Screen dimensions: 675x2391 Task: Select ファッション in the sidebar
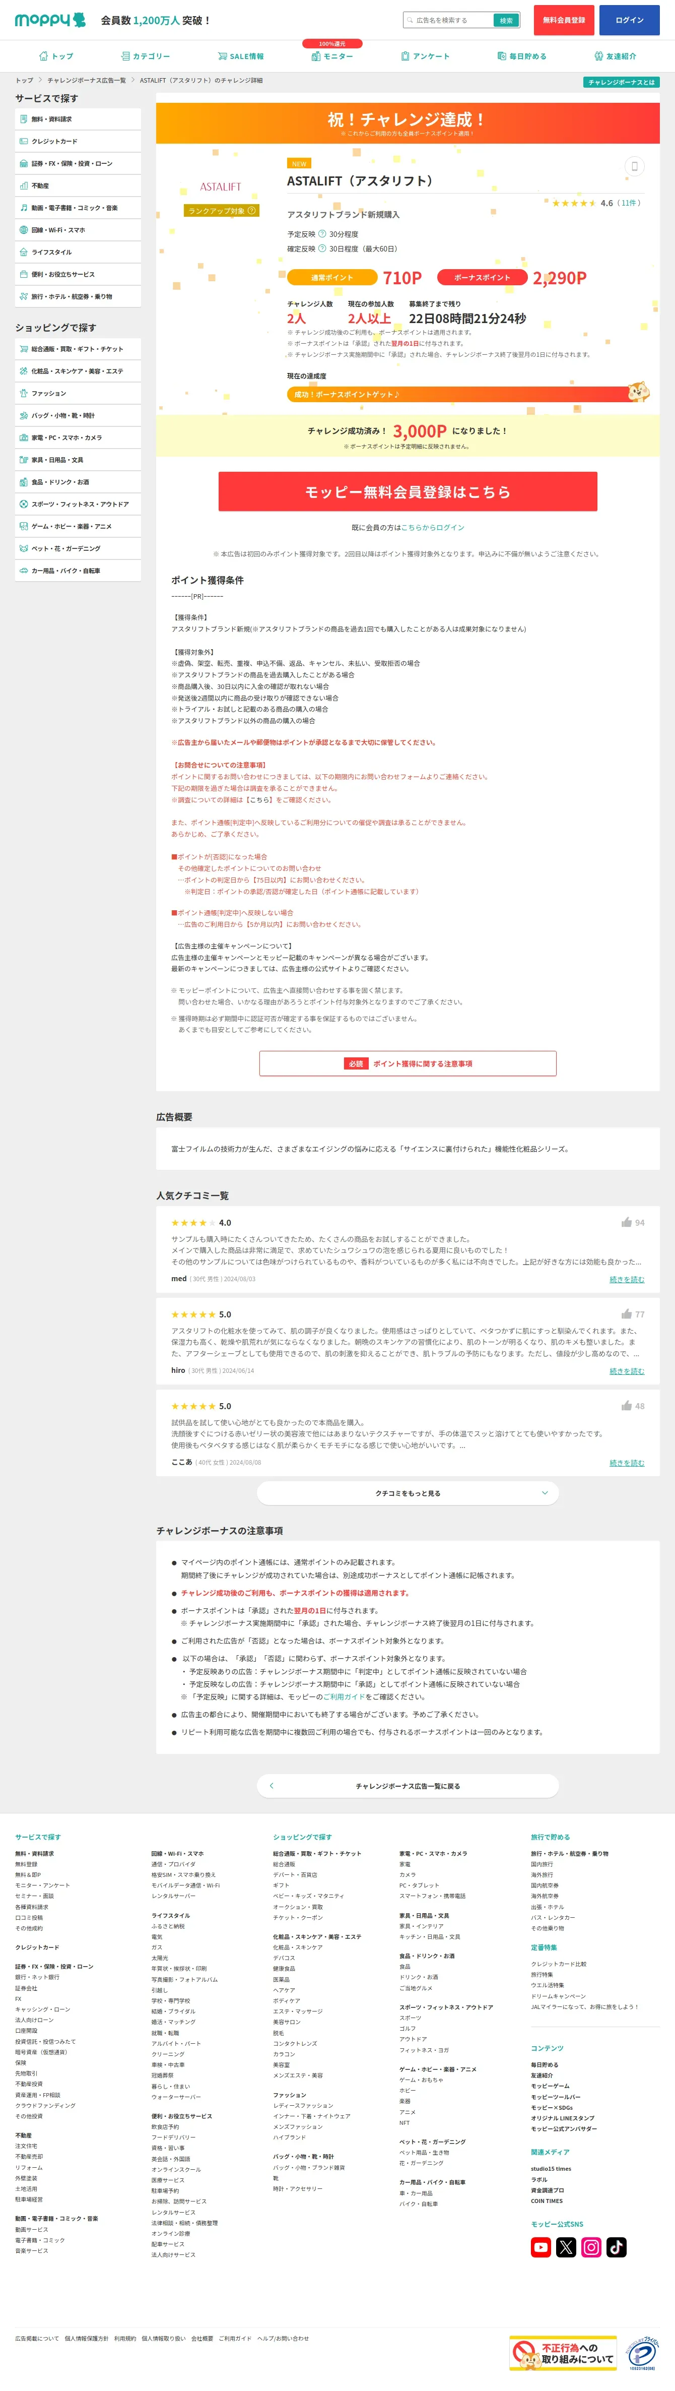pos(78,394)
